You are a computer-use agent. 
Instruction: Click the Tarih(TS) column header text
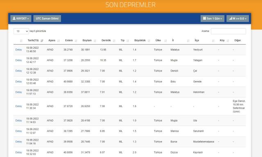pyautogui.click(x=33, y=40)
